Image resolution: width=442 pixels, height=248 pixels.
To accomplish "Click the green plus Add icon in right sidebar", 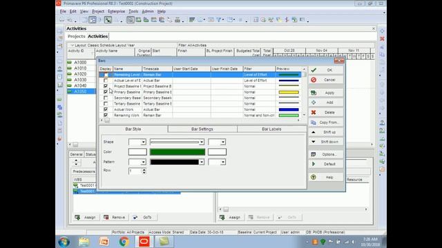I will (382, 31).
